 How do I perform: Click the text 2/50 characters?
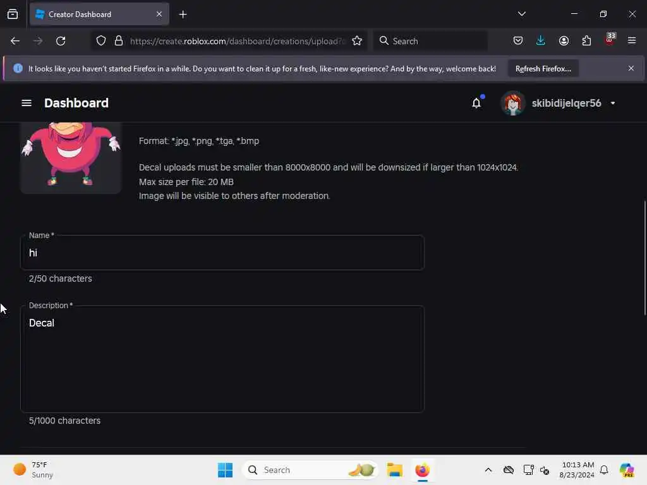pos(61,278)
